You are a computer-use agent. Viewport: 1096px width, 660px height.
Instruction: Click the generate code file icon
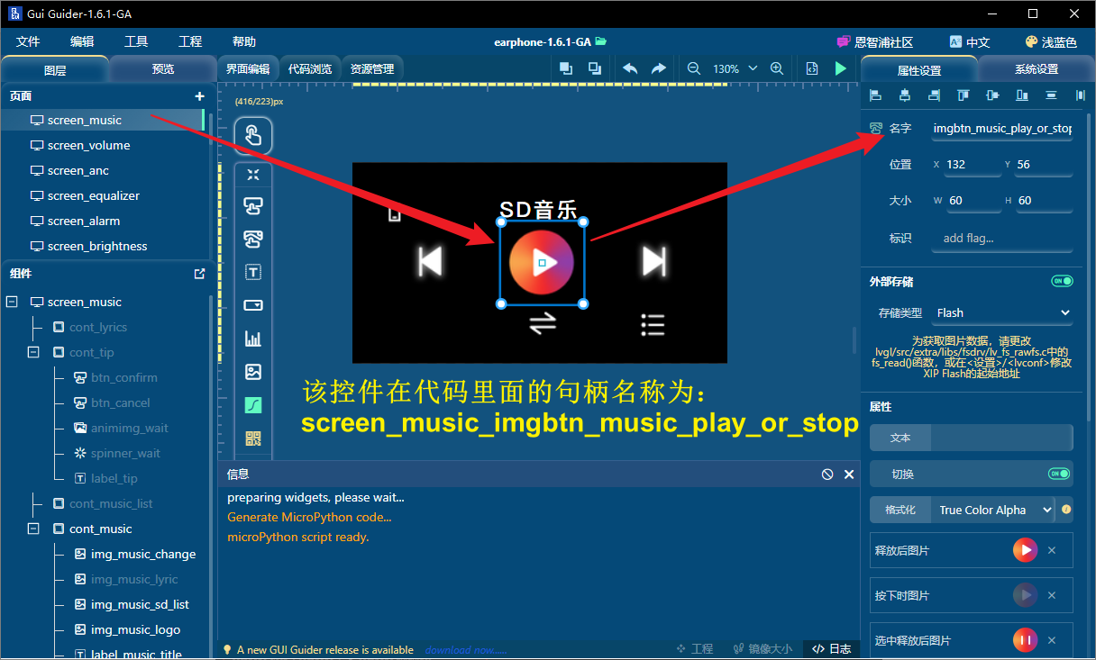[812, 68]
